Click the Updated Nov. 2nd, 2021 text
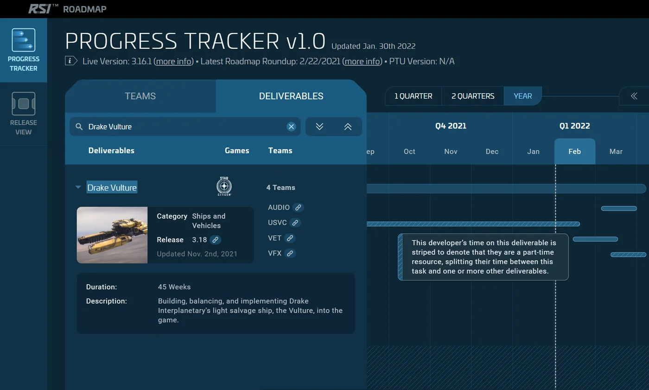The height and width of the screenshot is (390, 649). pyautogui.click(x=197, y=254)
